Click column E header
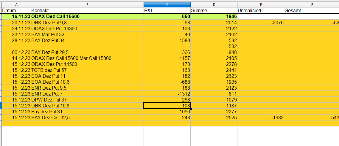This screenshot has width=339, height=146. click(x=261, y=5)
